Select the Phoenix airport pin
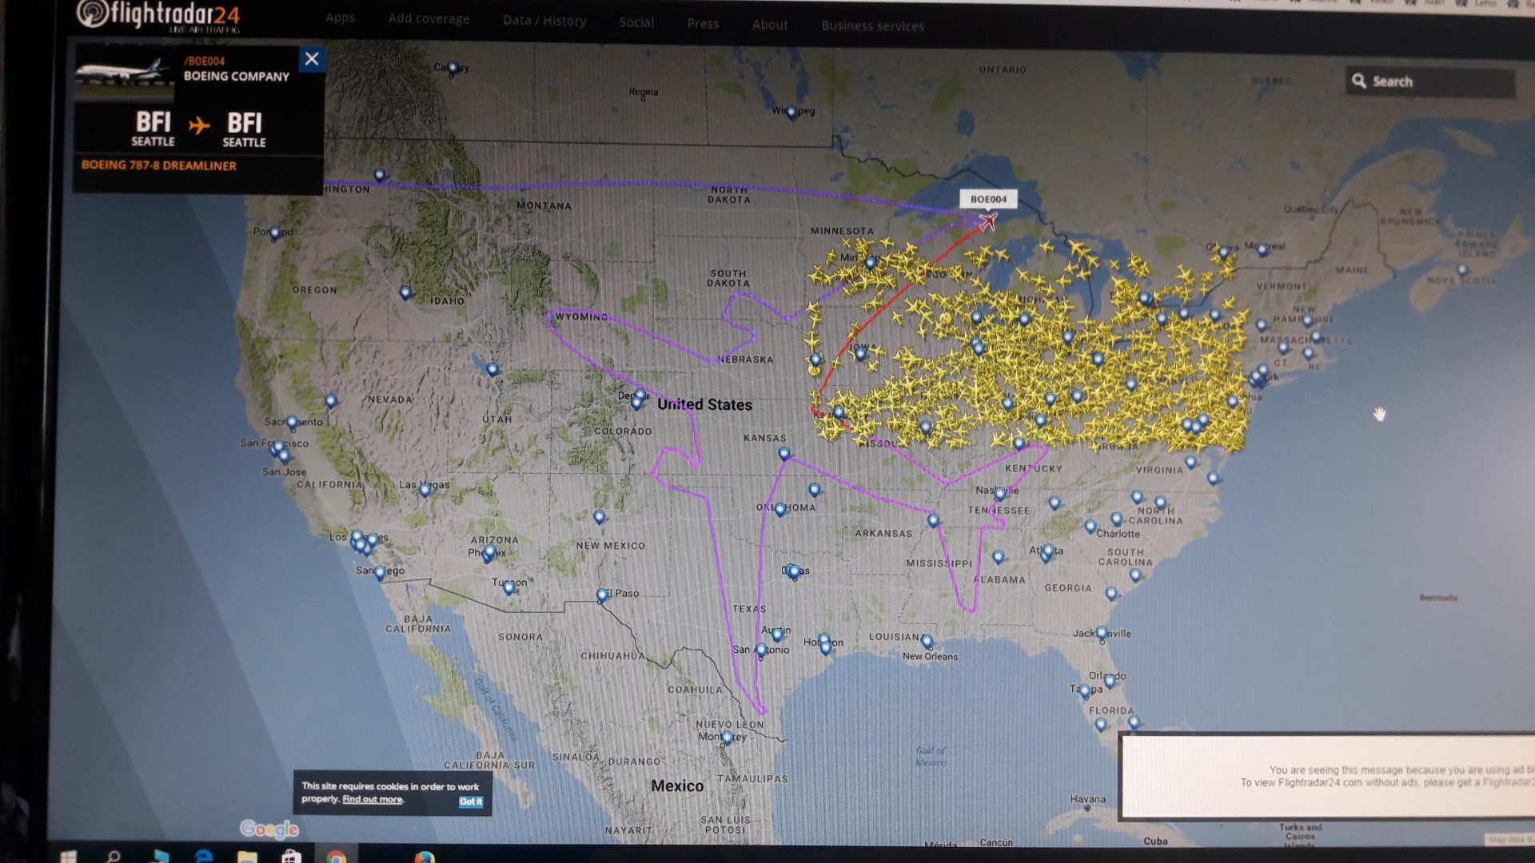This screenshot has width=1535, height=863. click(488, 552)
